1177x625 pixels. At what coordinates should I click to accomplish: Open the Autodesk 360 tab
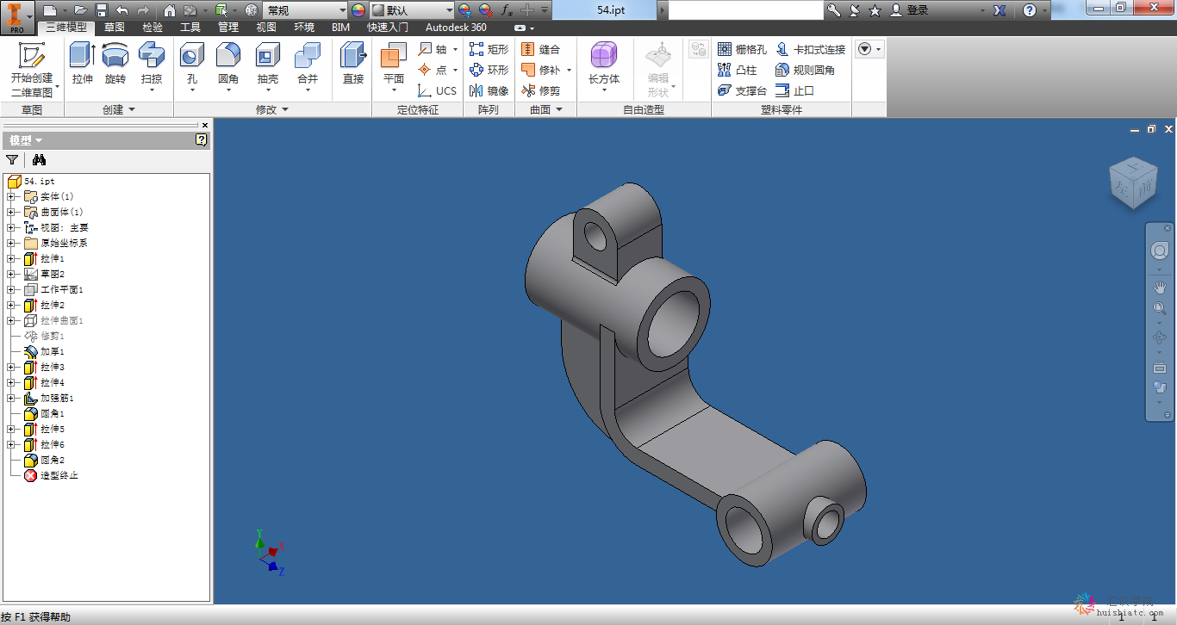point(456,28)
